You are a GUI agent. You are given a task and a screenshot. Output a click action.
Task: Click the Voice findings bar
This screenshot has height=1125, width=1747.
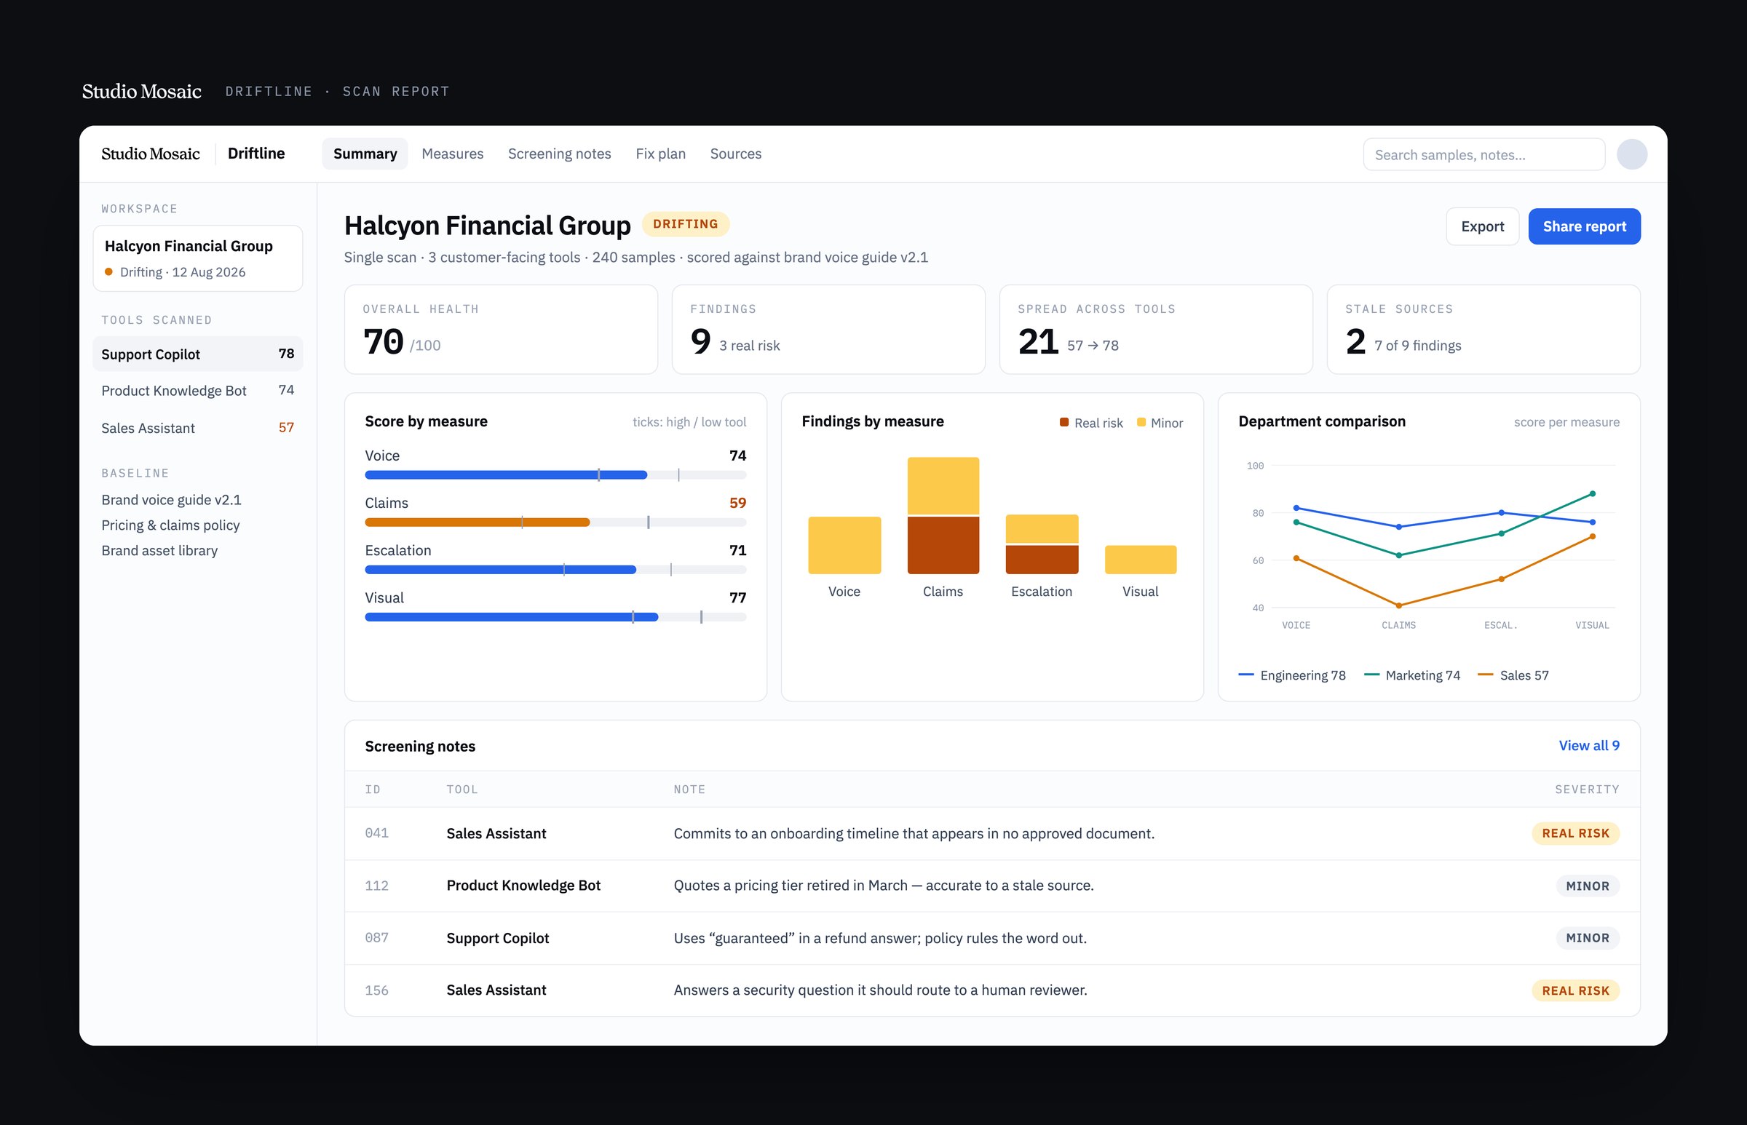844,545
